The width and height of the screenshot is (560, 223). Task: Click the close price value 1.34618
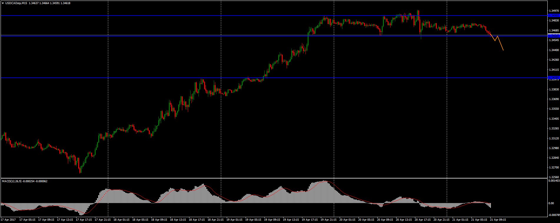[x=66, y=3]
